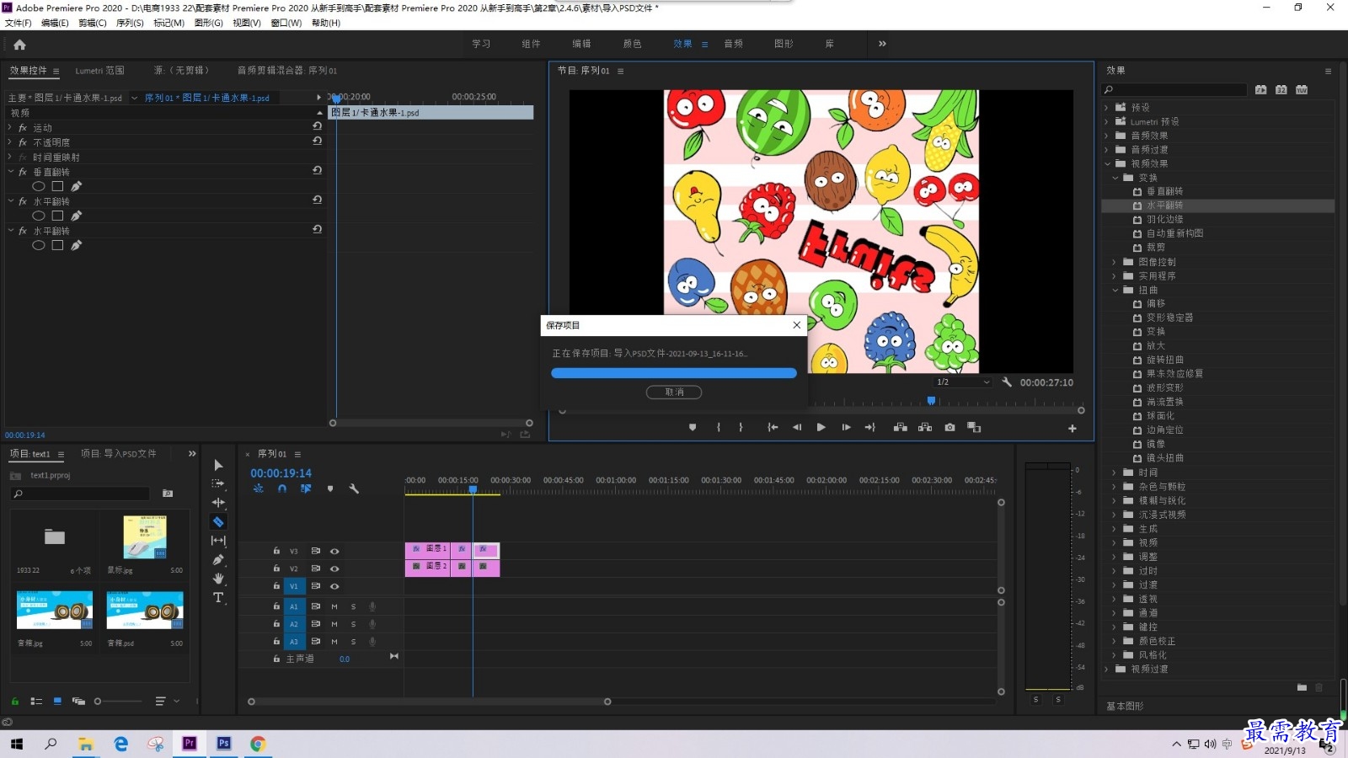
Task: Click Export Frame camera icon
Action: (949, 428)
